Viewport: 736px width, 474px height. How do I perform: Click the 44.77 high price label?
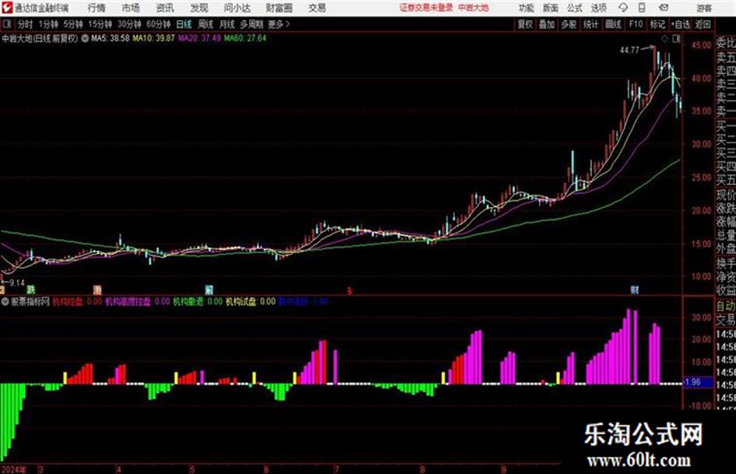point(629,50)
